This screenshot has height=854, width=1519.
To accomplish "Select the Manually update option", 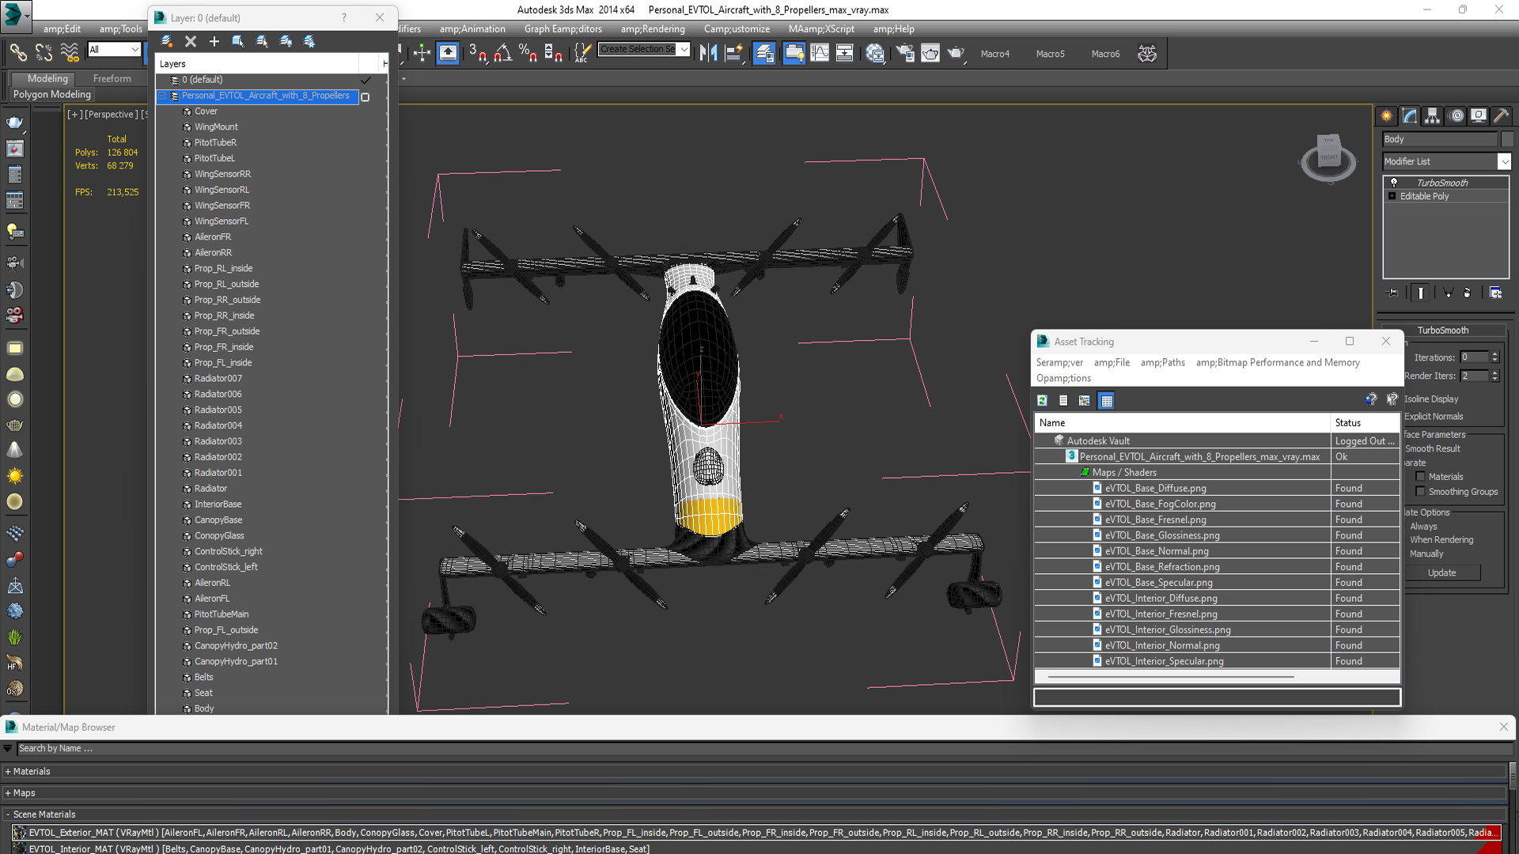I will pyautogui.click(x=1426, y=554).
